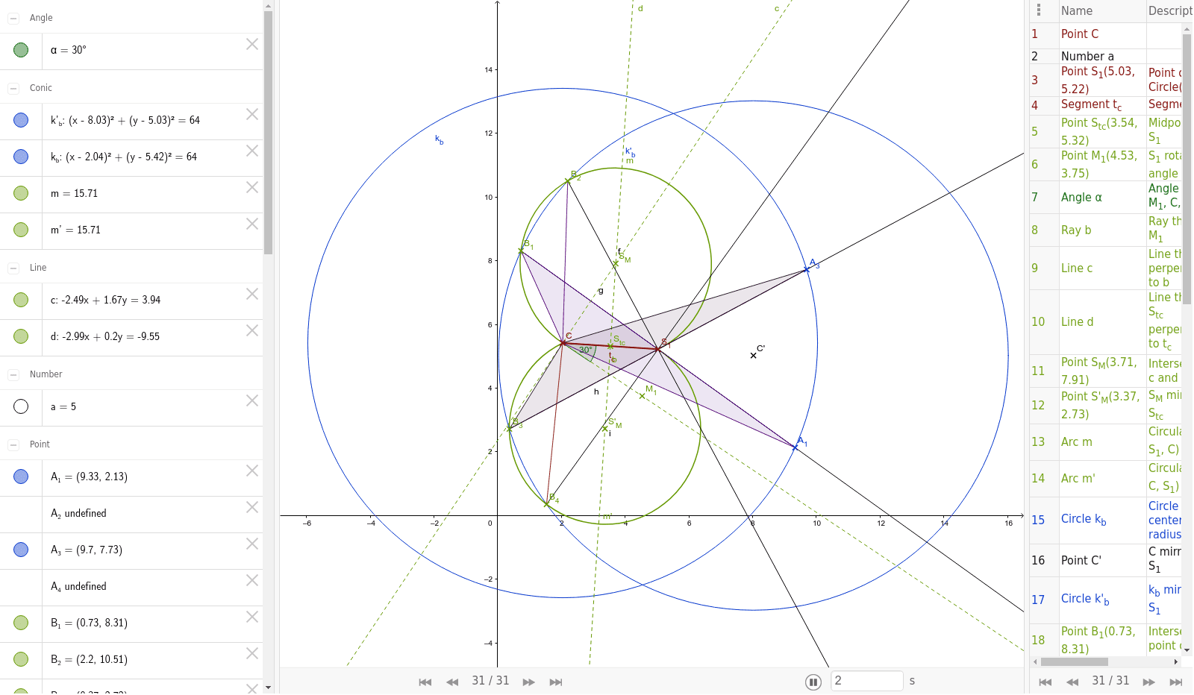Toggle visibility of line d

point(21,336)
